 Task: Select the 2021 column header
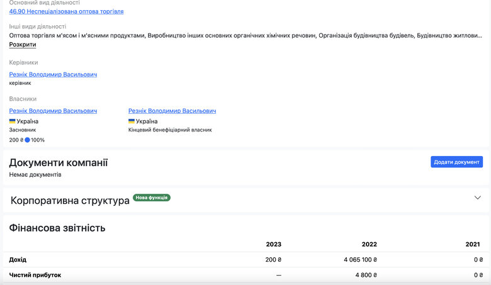(472, 244)
